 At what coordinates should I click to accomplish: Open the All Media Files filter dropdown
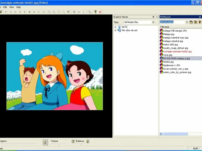point(153,22)
